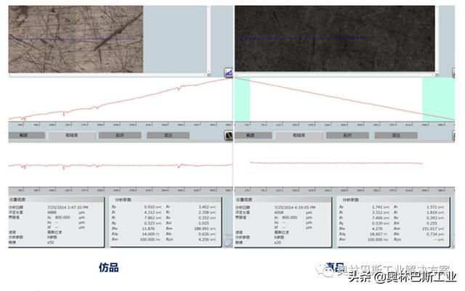The image size is (465, 291).
Task: Select the 混合 tab in 真品 panel
Action: [396, 136]
